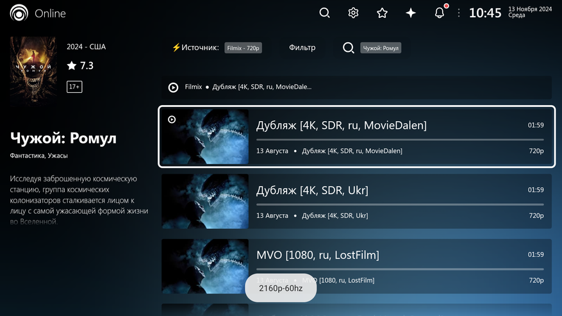Click the Filmix last-watched row
This screenshot has height=316, width=562.
click(357, 87)
